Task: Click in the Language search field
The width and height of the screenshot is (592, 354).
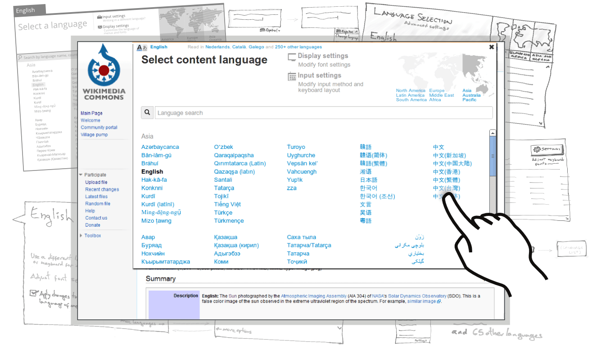Action: tap(324, 112)
